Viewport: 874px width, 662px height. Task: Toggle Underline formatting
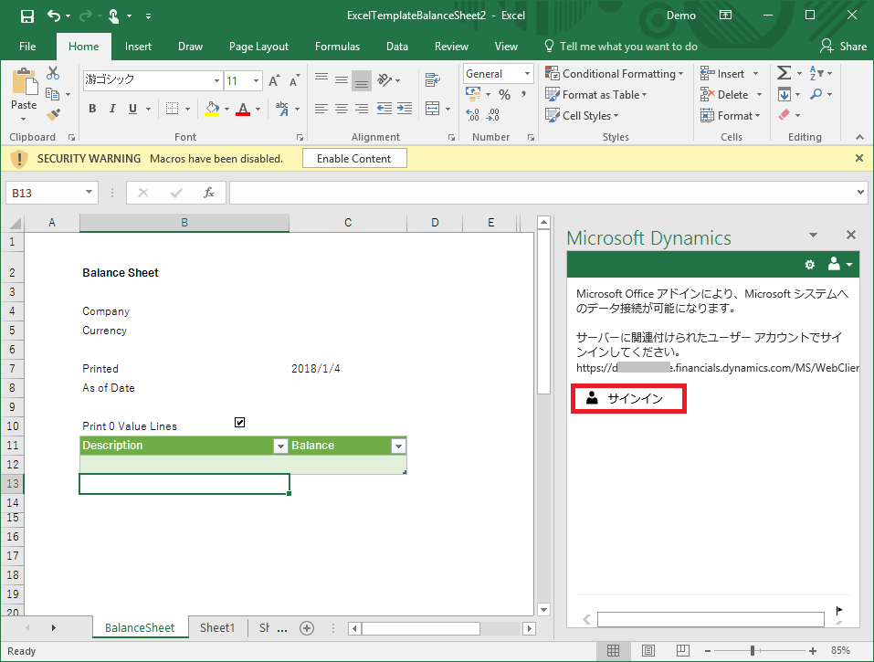coord(132,109)
